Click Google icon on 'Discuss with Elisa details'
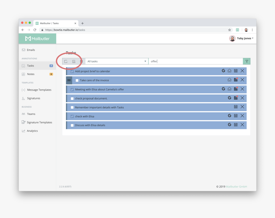 click(229, 125)
